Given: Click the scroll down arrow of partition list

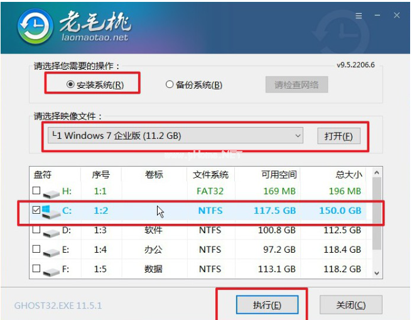Looking at the screenshot, I should [377, 273].
